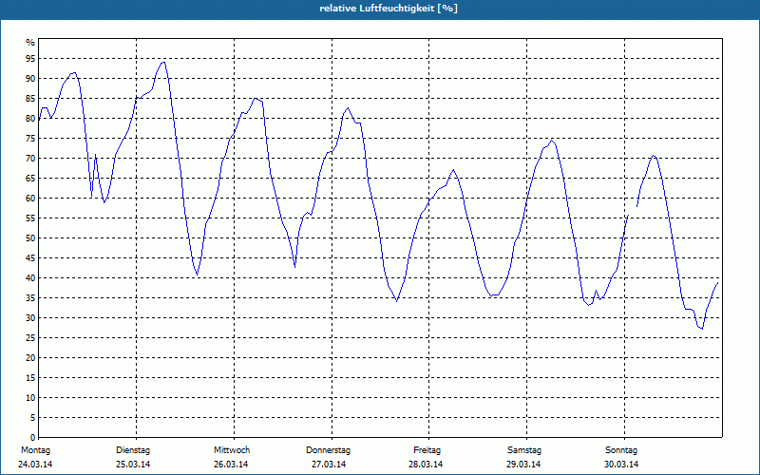This screenshot has width=760, height=475.
Task: Click the '90' axis label
Action: point(30,79)
